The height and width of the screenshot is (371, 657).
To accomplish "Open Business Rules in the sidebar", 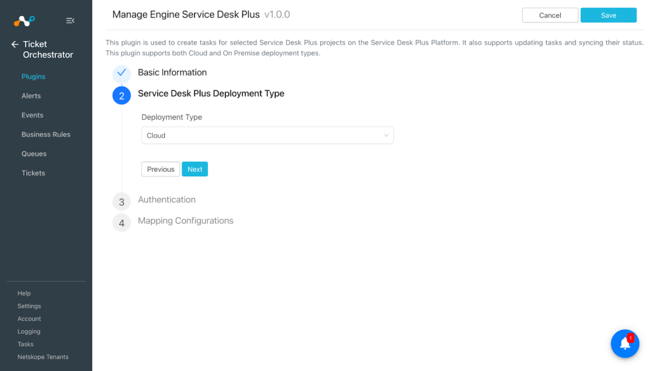I will (x=46, y=135).
